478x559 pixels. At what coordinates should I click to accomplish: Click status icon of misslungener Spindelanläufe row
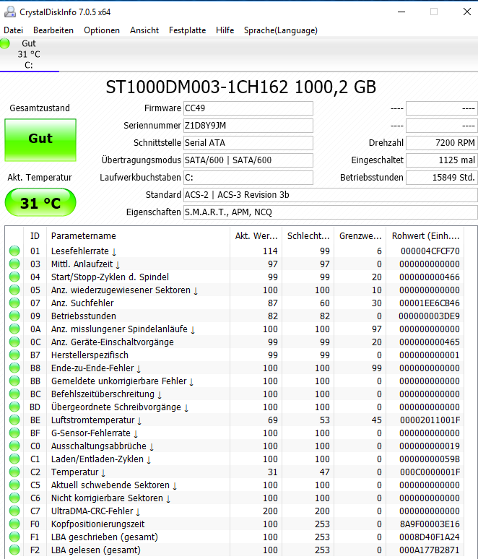(14, 329)
